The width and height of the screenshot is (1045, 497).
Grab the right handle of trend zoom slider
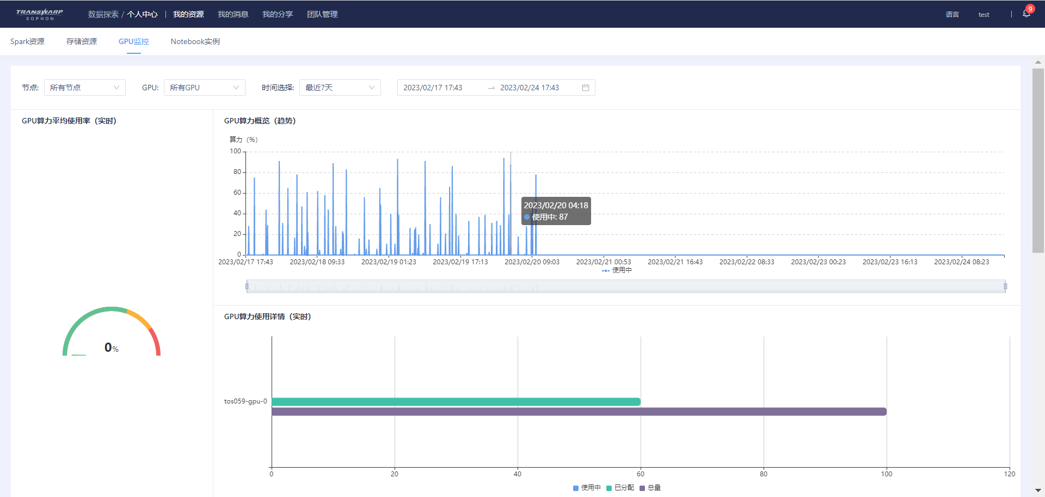(1005, 287)
